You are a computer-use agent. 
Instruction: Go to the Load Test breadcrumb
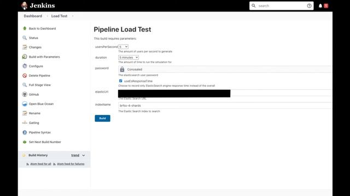59,16
